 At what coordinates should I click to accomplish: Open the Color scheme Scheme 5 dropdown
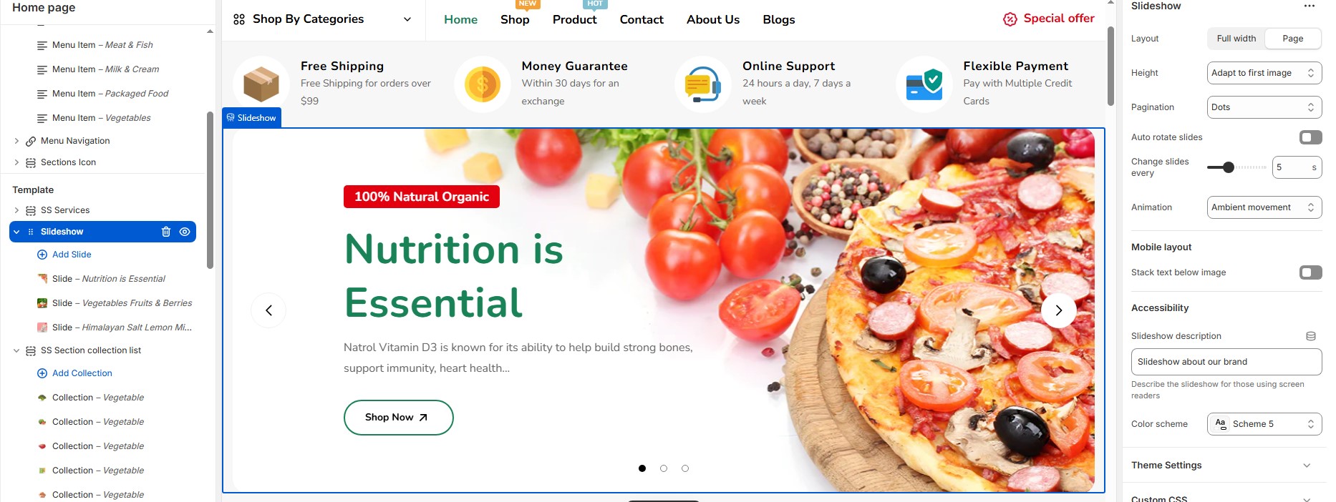tap(1264, 424)
